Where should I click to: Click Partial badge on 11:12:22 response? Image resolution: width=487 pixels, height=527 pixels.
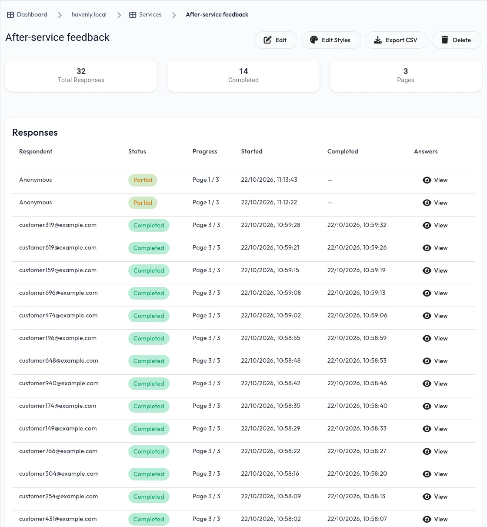click(x=143, y=203)
